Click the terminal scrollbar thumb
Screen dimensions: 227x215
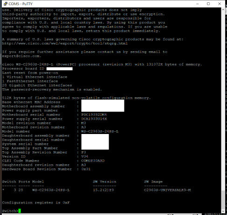point(223,200)
